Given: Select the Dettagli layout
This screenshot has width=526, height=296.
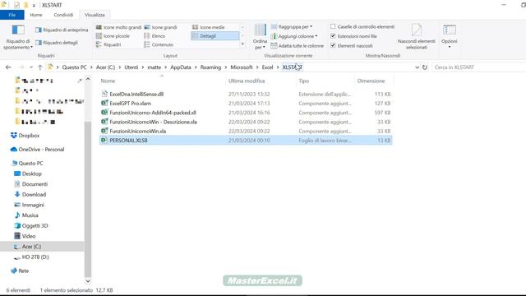Looking at the screenshot, I should click(215, 36).
